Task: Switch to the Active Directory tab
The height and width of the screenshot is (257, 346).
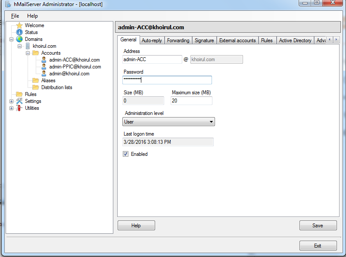Action: click(295, 40)
